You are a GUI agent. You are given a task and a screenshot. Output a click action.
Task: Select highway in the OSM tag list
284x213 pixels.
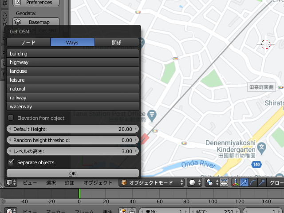pyautogui.click(x=73, y=62)
